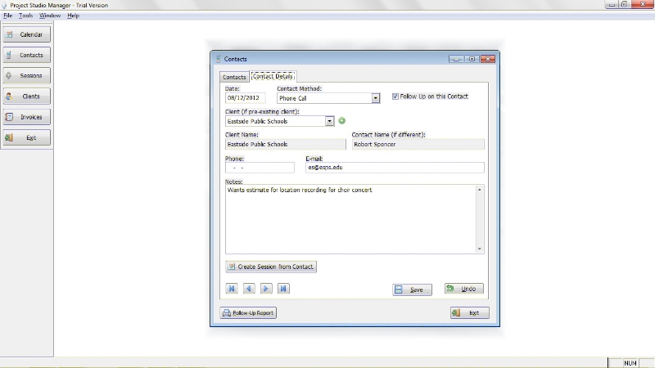Image resolution: width=655 pixels, height=368 pixels.
Task: Click the Notes scrollbar down arrow
Action: [x=480, y=249]
